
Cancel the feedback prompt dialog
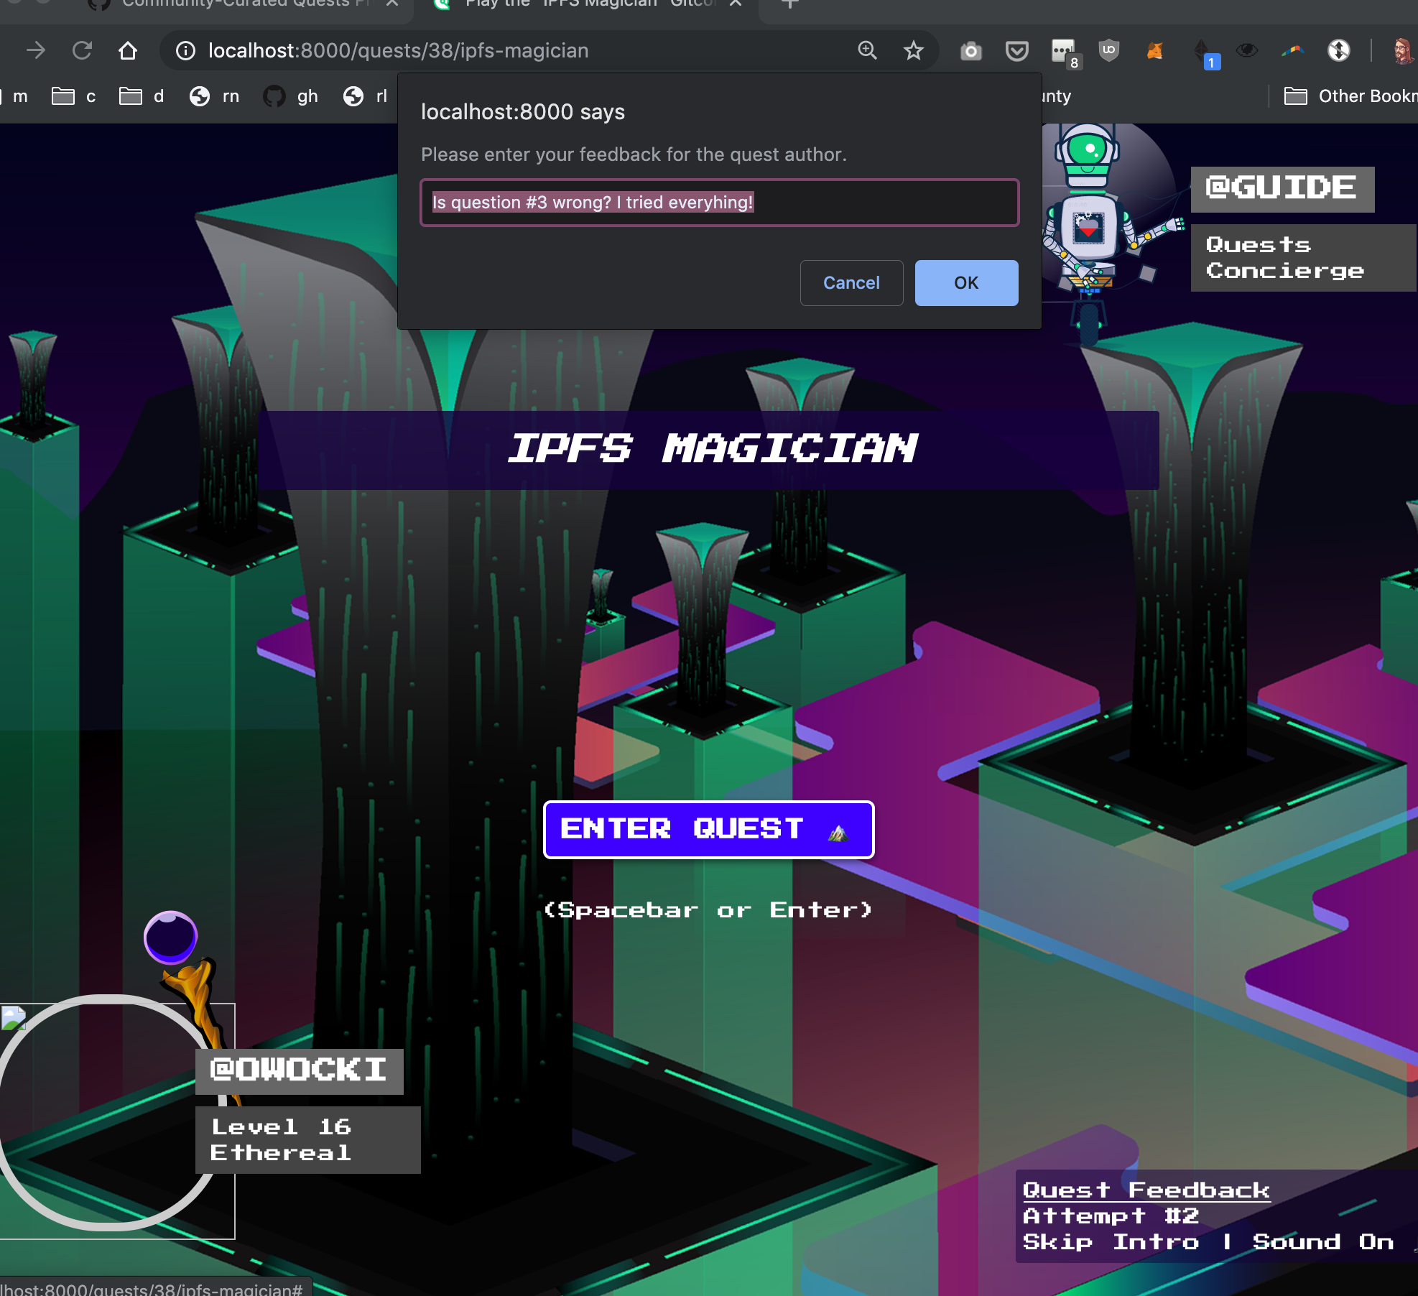tap(851, 283)
